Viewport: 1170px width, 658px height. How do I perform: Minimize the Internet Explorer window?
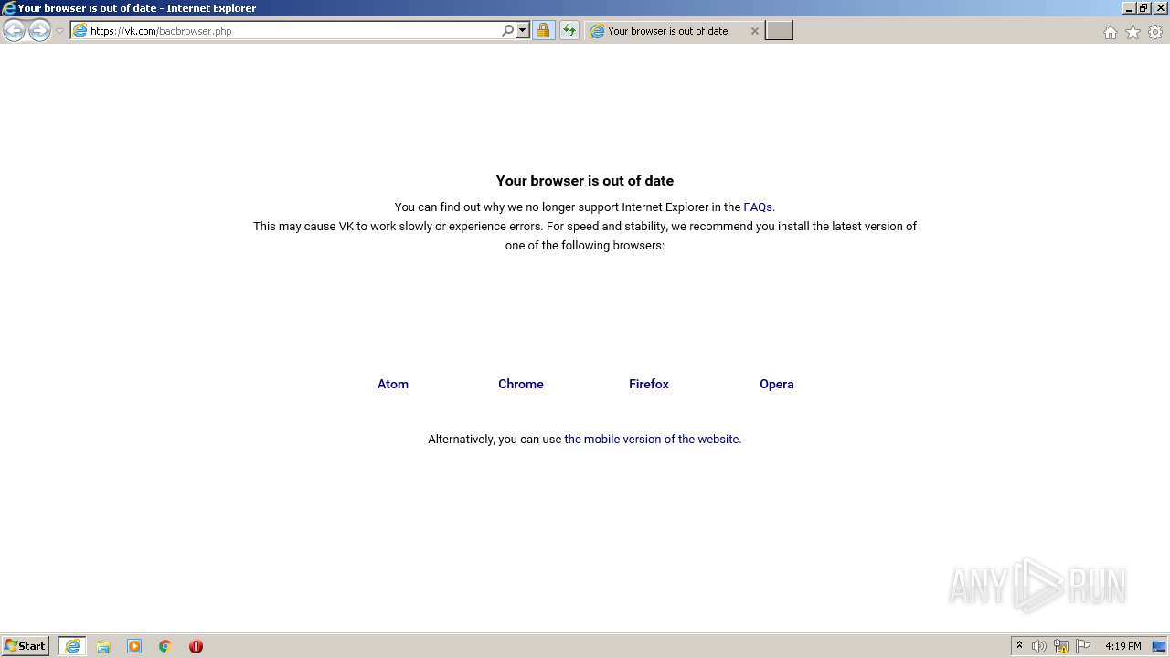pyautogui.click(x=1129, y=8)
